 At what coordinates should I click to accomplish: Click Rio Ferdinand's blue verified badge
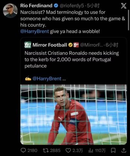(x=56, y=6)
